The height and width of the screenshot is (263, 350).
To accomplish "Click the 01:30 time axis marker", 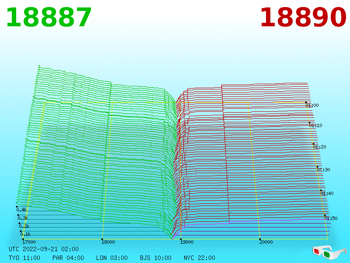I will (323, 170).
